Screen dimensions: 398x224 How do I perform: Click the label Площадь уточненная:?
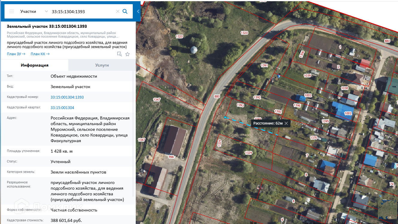point(23,151)
